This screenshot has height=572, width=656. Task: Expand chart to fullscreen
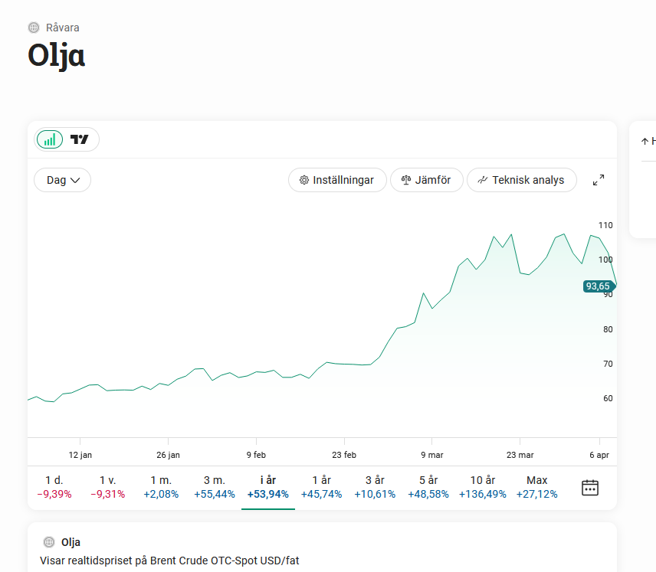click(x=599, y=180)
